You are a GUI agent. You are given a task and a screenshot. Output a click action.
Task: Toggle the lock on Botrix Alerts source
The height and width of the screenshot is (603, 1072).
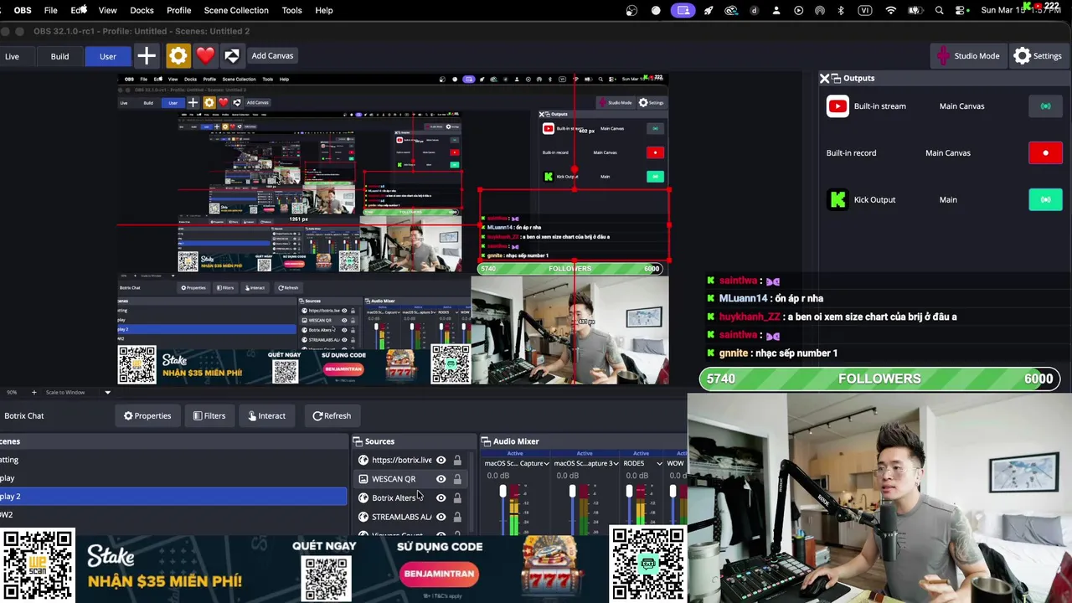457,497
